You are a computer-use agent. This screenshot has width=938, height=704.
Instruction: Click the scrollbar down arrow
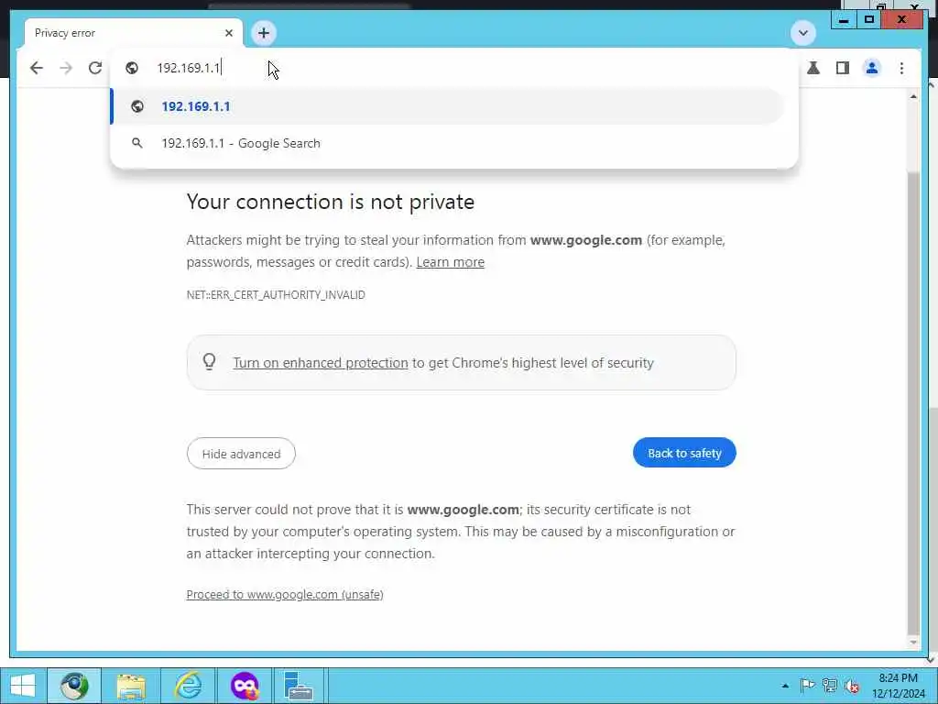click(913, 643)
